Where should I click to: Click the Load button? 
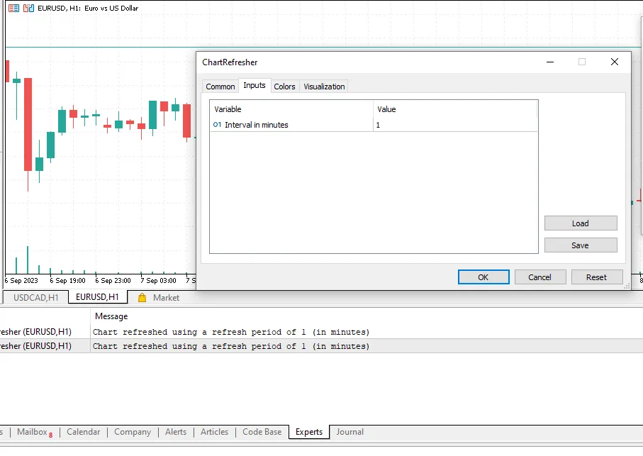pyautogui.click(x=581, y=223)
